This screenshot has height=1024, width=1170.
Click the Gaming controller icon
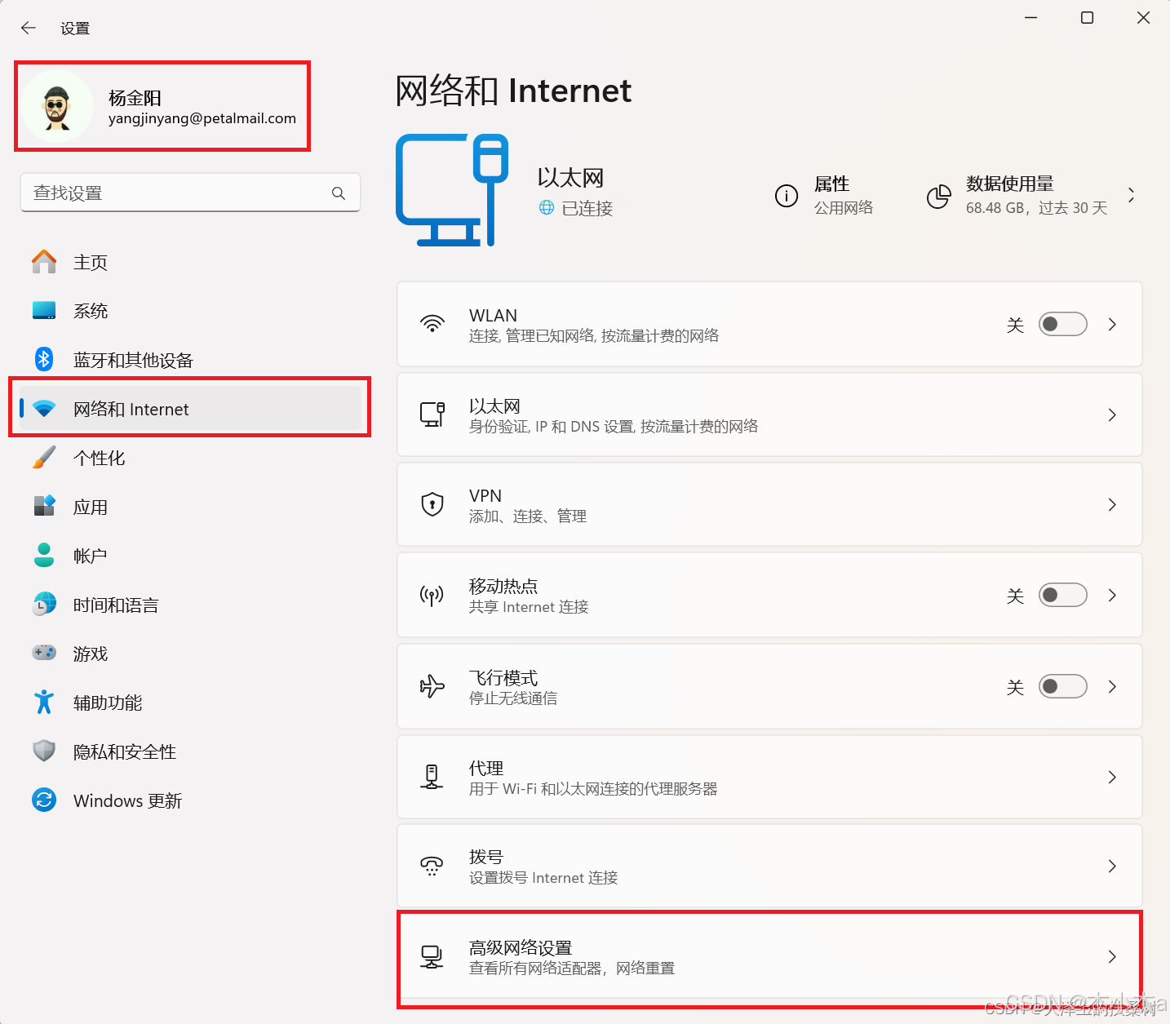[x=44, y=653]
